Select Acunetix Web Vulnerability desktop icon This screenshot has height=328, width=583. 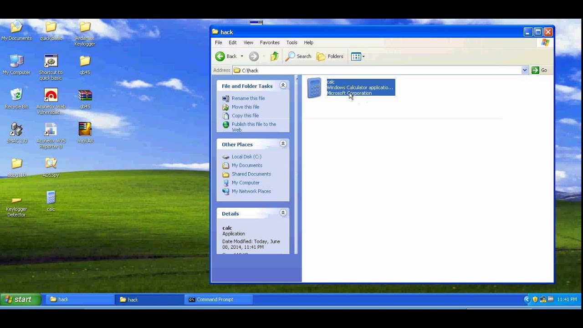(x=51, y=96)
